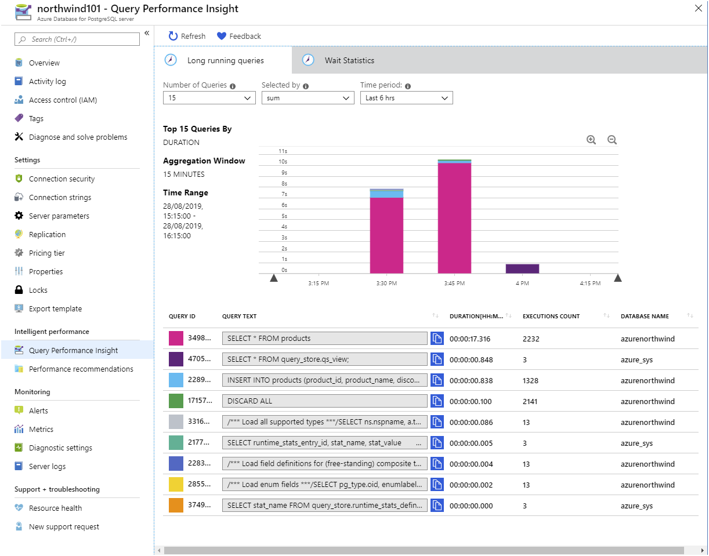
Task: Sort by Duration column arrows
Action: [508, 315]
